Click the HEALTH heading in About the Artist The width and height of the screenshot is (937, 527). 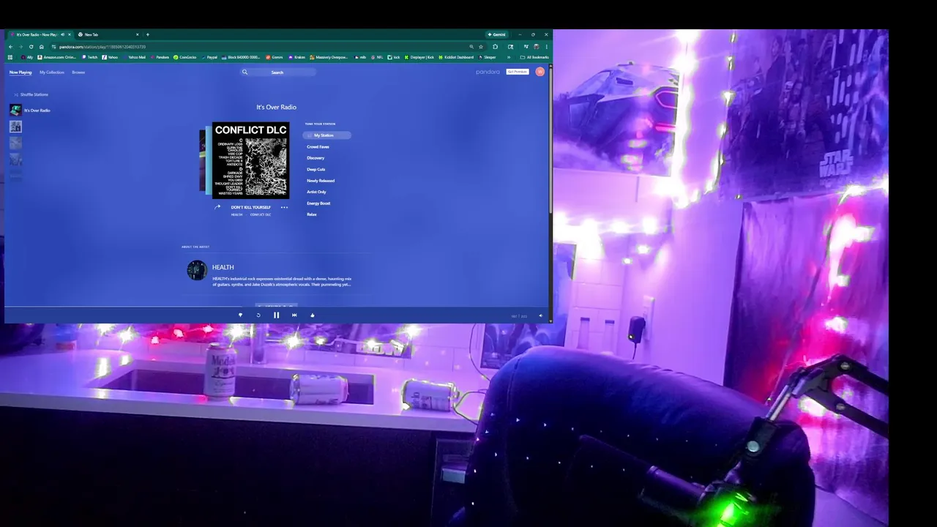223,267
